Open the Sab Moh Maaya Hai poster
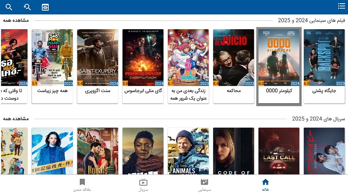Viewport: 348px width, 195px height. [x=52, y=57]
